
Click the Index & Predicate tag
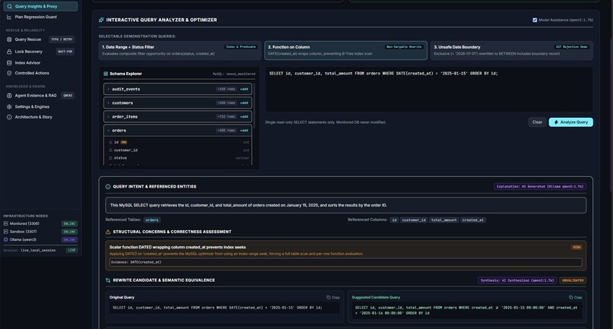pyautogui.click(x=241, y=47)
